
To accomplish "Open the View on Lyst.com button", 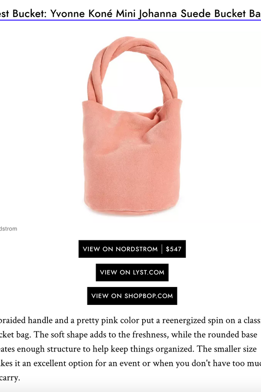I will (x=132, y=273).
